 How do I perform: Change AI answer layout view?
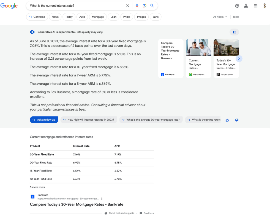(234, 32)
